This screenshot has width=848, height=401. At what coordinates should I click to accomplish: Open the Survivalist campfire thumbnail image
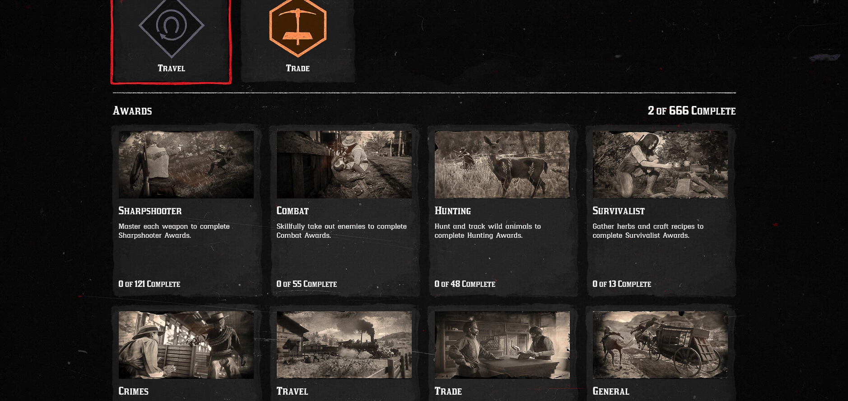660,165
